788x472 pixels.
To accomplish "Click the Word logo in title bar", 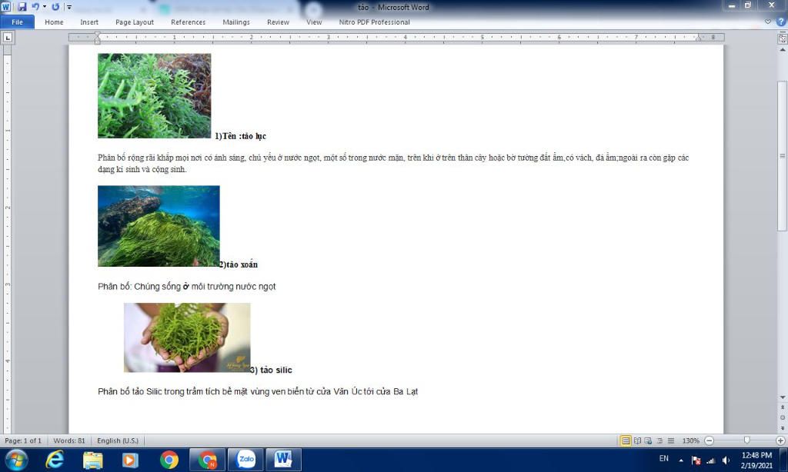I will click(6, 7).
